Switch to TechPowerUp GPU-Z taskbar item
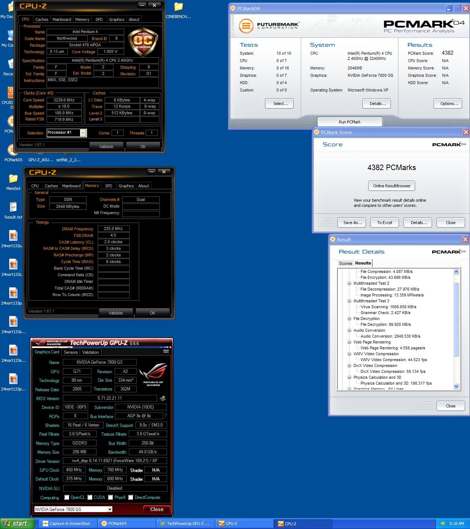The image size is (470, 529). click(x=186, y=523)
